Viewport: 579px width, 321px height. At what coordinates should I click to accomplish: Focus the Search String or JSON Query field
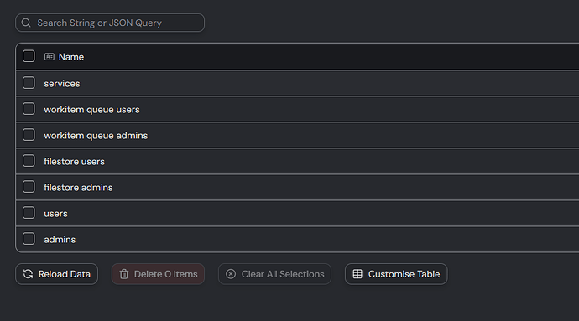click(110, 23)
